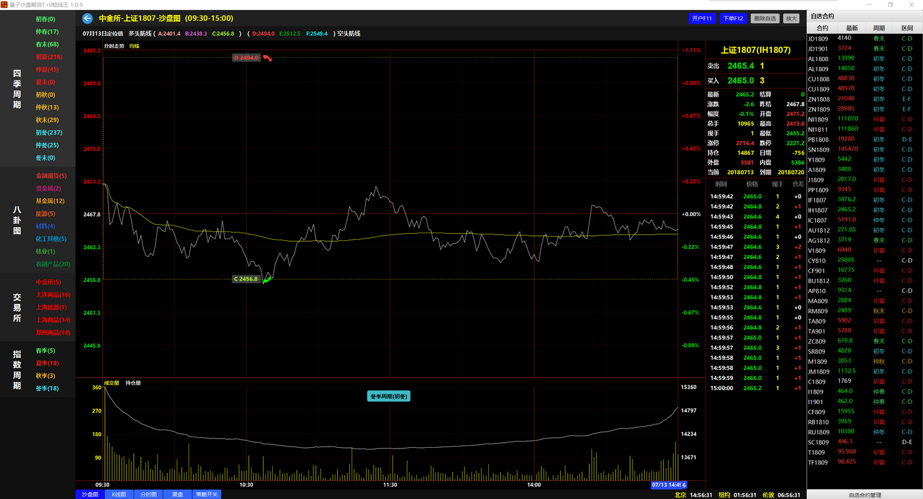Sort watchlist by the 最新 column header
The width and height of the screenshot is (923, 499).
tap(852, 28)
